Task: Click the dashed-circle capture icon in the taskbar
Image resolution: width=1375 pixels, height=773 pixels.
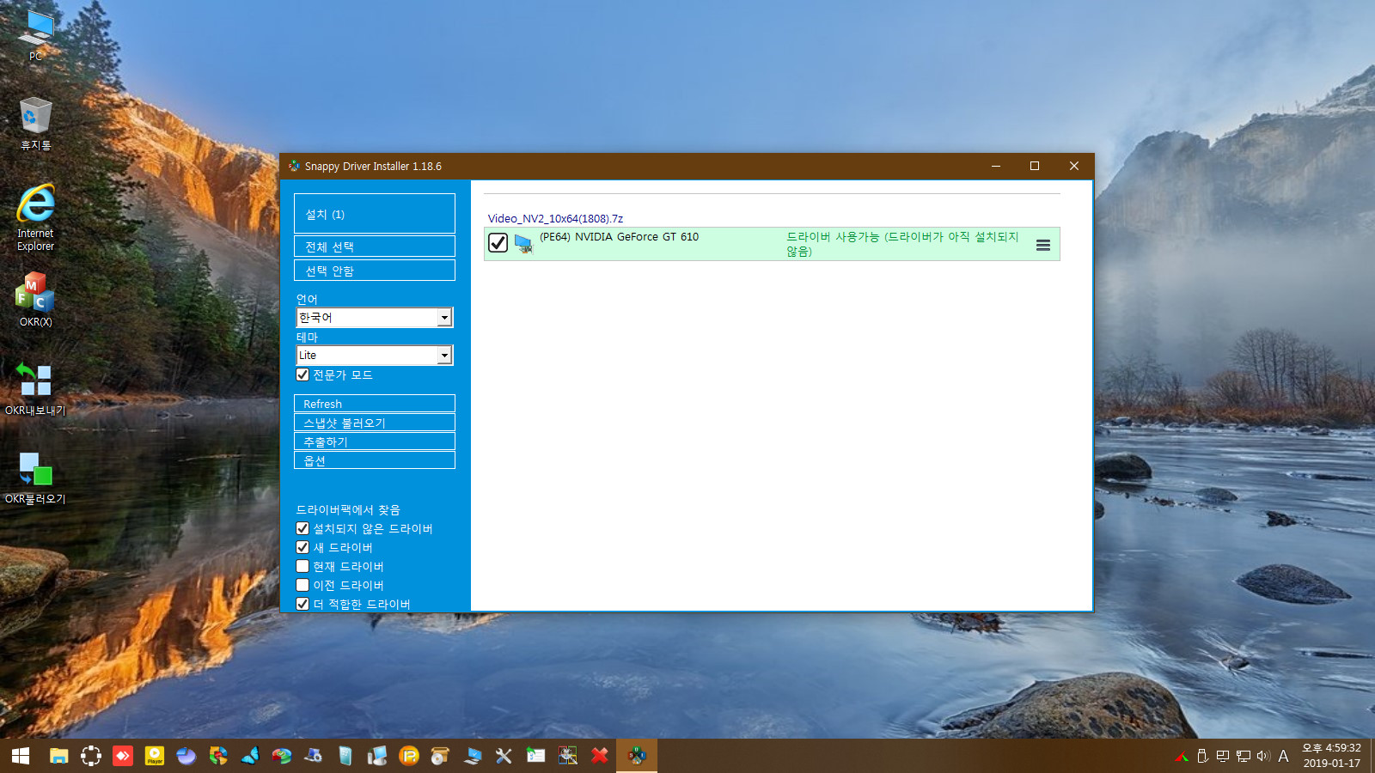Action: pyautogui.click(x=90, y=756)
